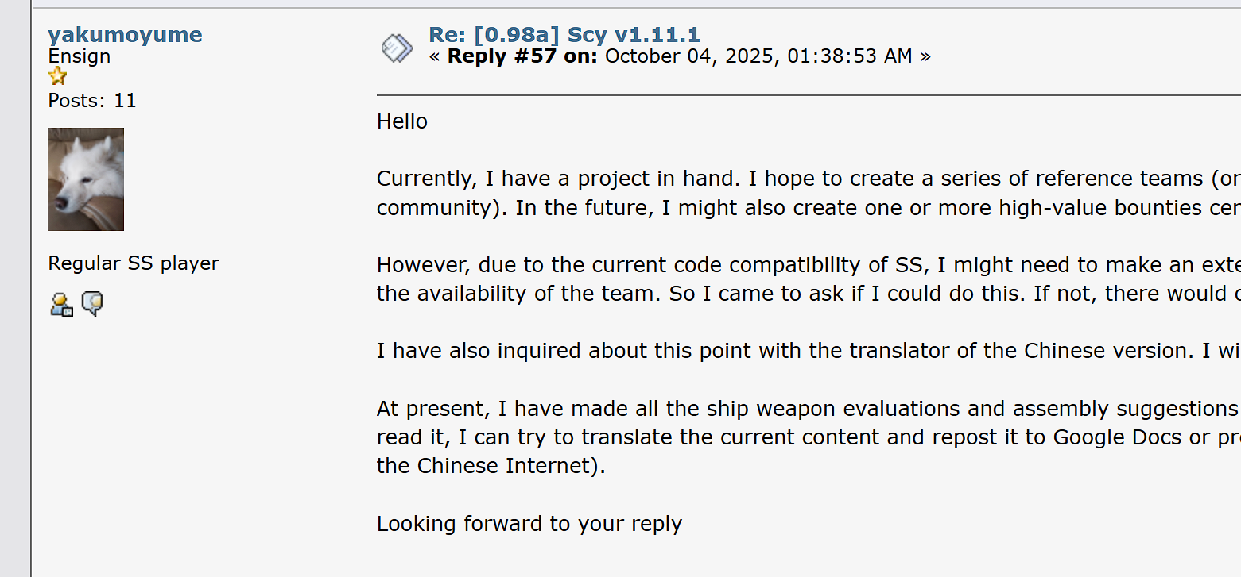Click the "Reply #57 on:" label

click(x=522, y=56)
